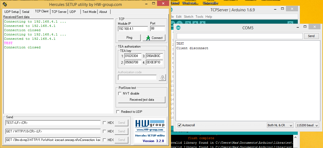Toggle HEX checkbox for the TEST send row
This screenshot has width=323, height=148.
tap(104, 123)
